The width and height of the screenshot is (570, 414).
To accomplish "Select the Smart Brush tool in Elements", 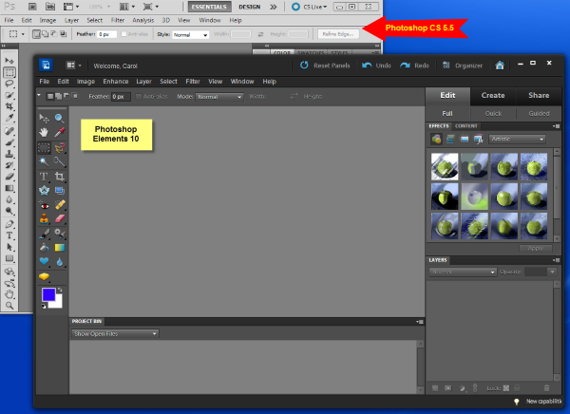I will tap(60, 234).
